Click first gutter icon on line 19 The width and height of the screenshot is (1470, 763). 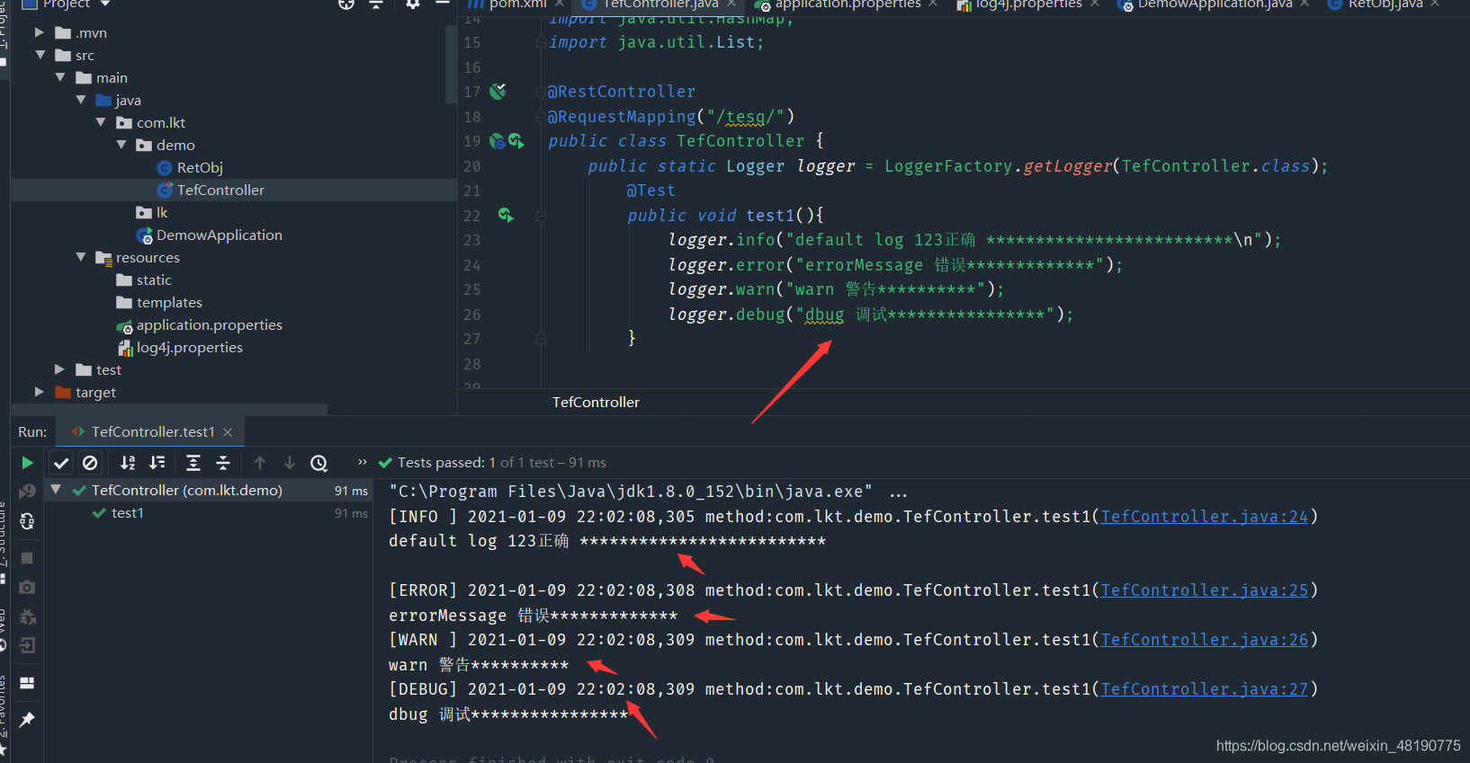coord(497,141)
